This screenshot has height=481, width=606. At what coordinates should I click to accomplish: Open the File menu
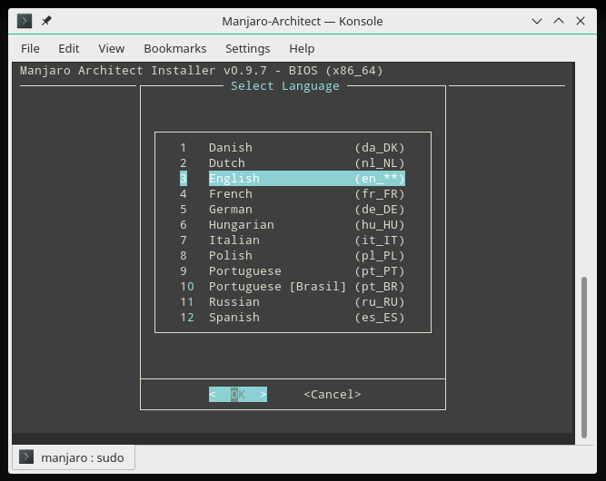(30, 48)
